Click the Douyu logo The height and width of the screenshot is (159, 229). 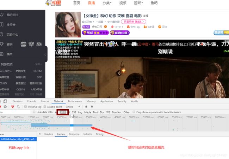point(53,3)
